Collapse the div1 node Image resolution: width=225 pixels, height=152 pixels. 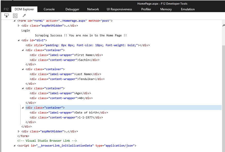[x=19, y=40]
